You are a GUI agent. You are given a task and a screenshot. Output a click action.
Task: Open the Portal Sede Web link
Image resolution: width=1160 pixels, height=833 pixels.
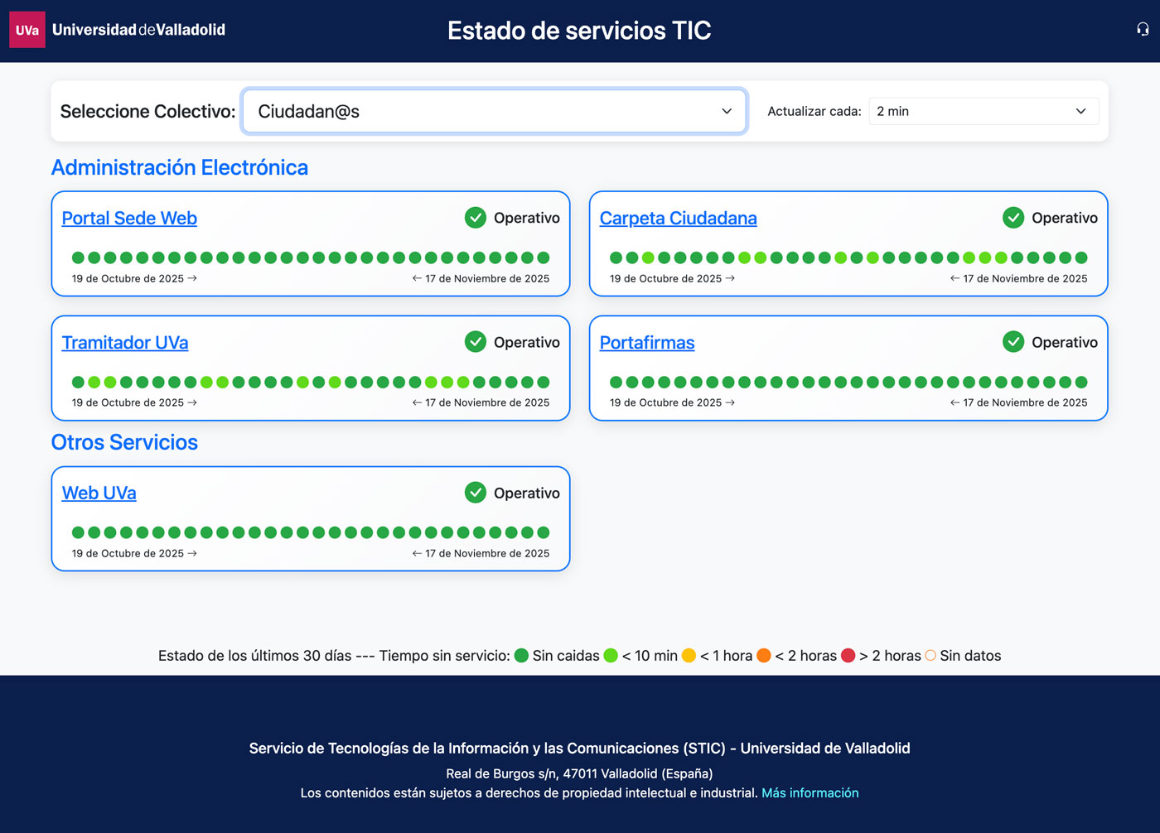[x=129, y=219]
